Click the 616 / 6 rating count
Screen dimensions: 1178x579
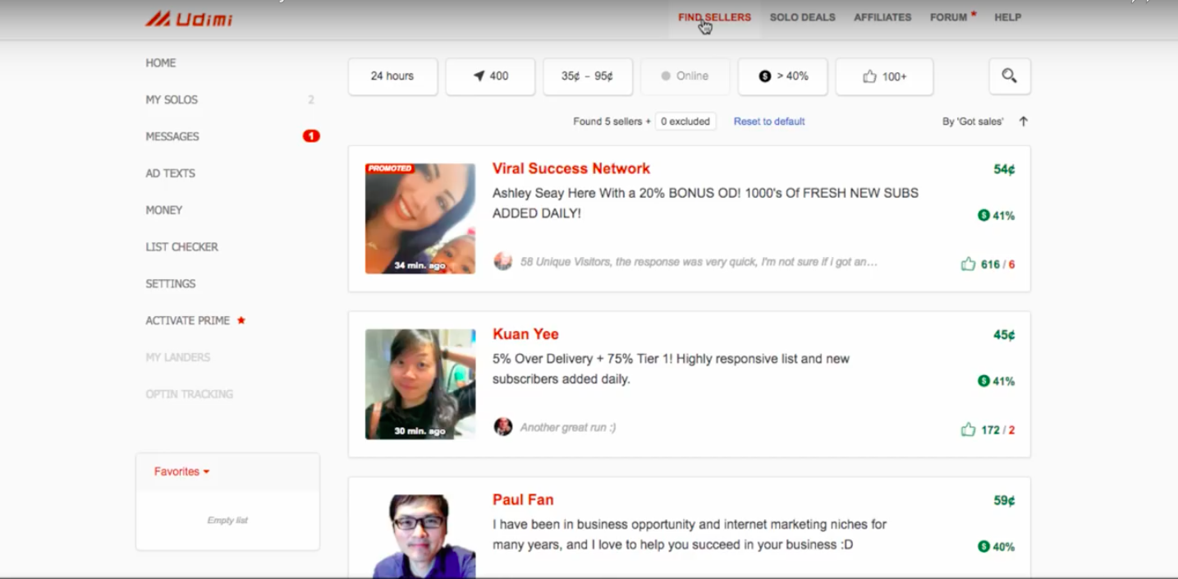[x=997, y=264]
